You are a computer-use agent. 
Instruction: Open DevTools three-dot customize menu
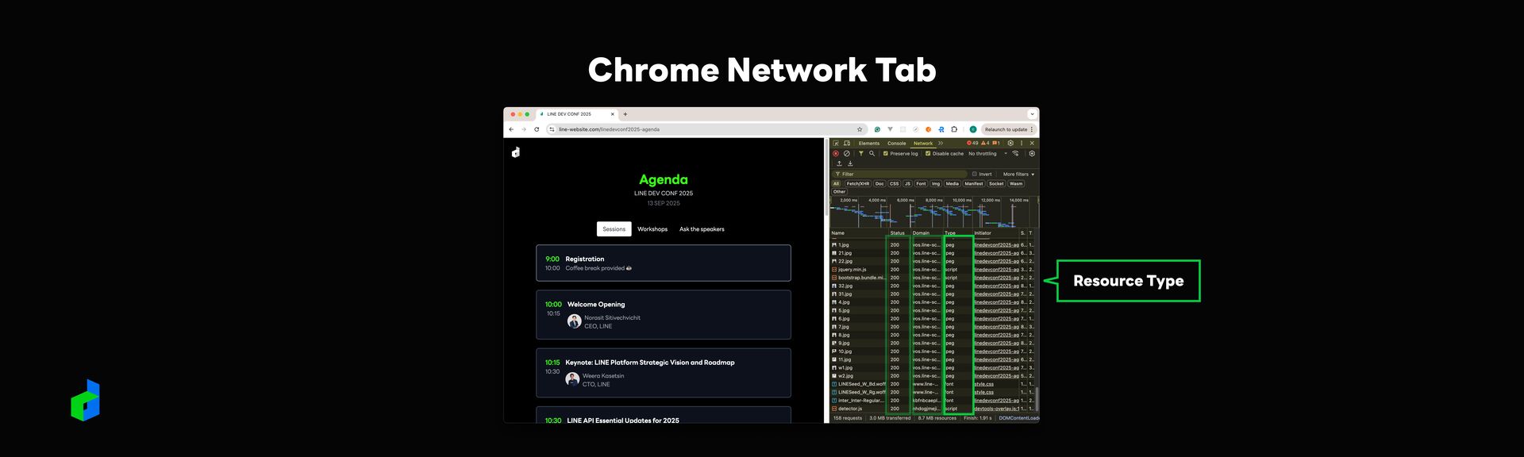coord(1022,144)
